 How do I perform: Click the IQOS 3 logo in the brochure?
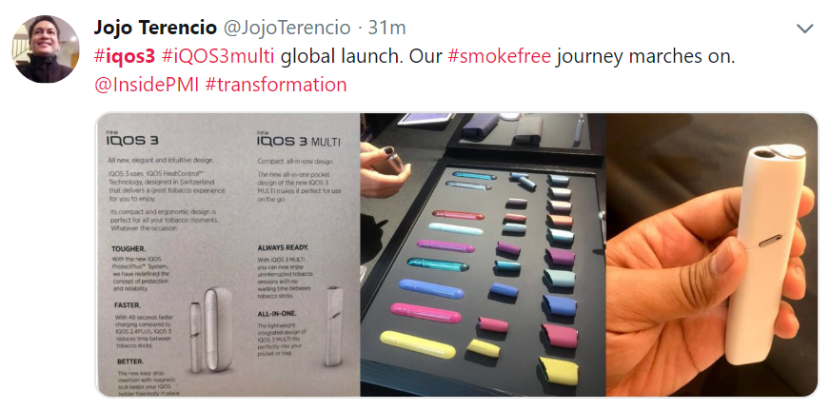[132, 141]
